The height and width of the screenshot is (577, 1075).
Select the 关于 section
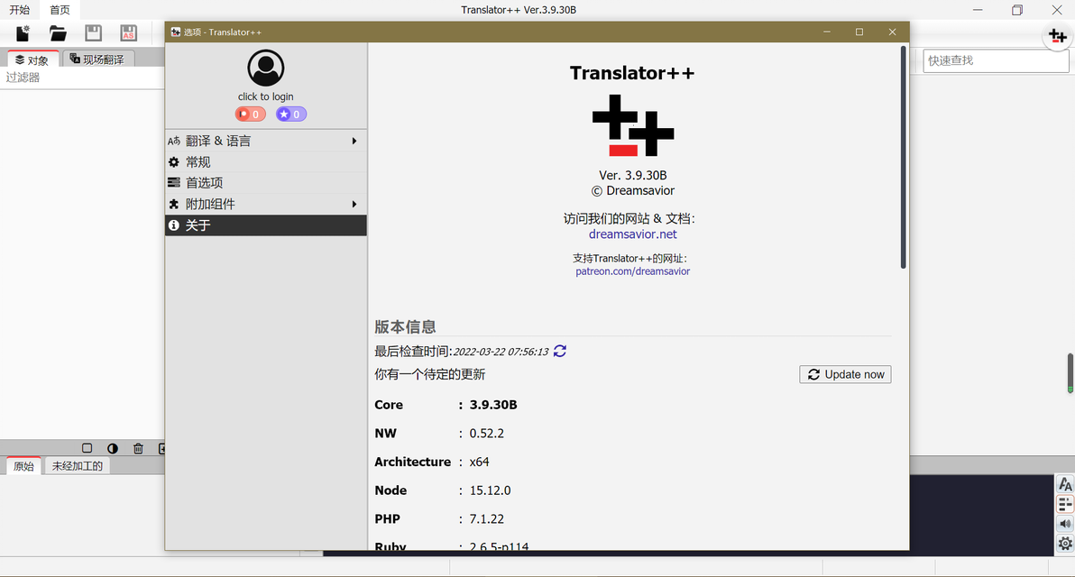pos(266,225)
